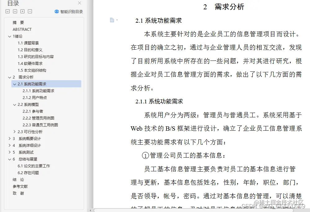Open the 参考文献 outline entry
This screenshot has height=212, width=310.
click(20, 186)
